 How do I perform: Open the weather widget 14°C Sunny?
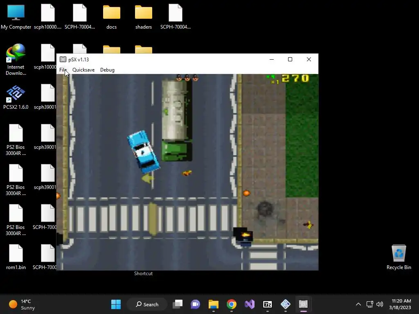[22, 304]
